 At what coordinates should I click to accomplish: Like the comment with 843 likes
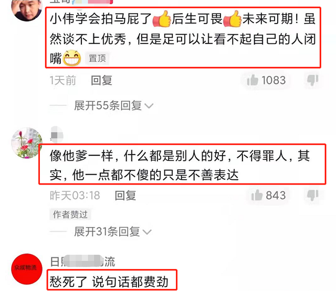[x=268, y=196]
